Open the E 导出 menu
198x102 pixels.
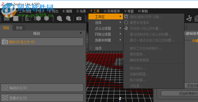pos(54,11)
